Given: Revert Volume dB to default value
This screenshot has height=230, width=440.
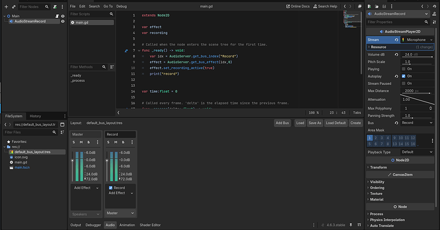Looking at the screenshot, I should click(x=396, y=54).
